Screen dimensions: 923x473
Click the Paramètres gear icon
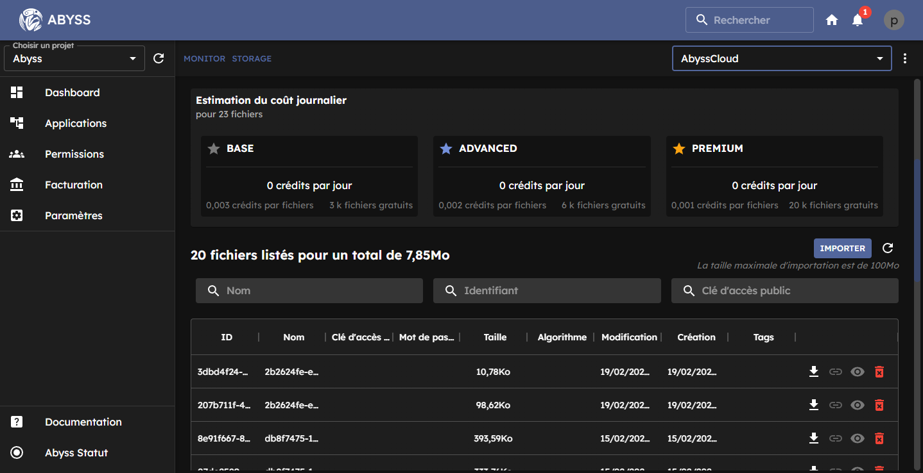(17, 215)
